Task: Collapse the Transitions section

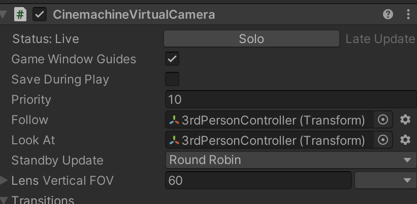Action: tap(5, 199)
